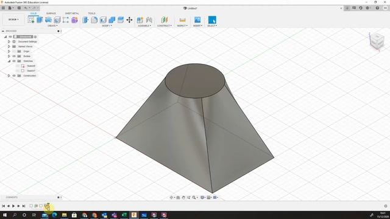This screenshot has width=390, height=219.
Task: Click the loft feature in timeline
Action: tap(46, 206)
